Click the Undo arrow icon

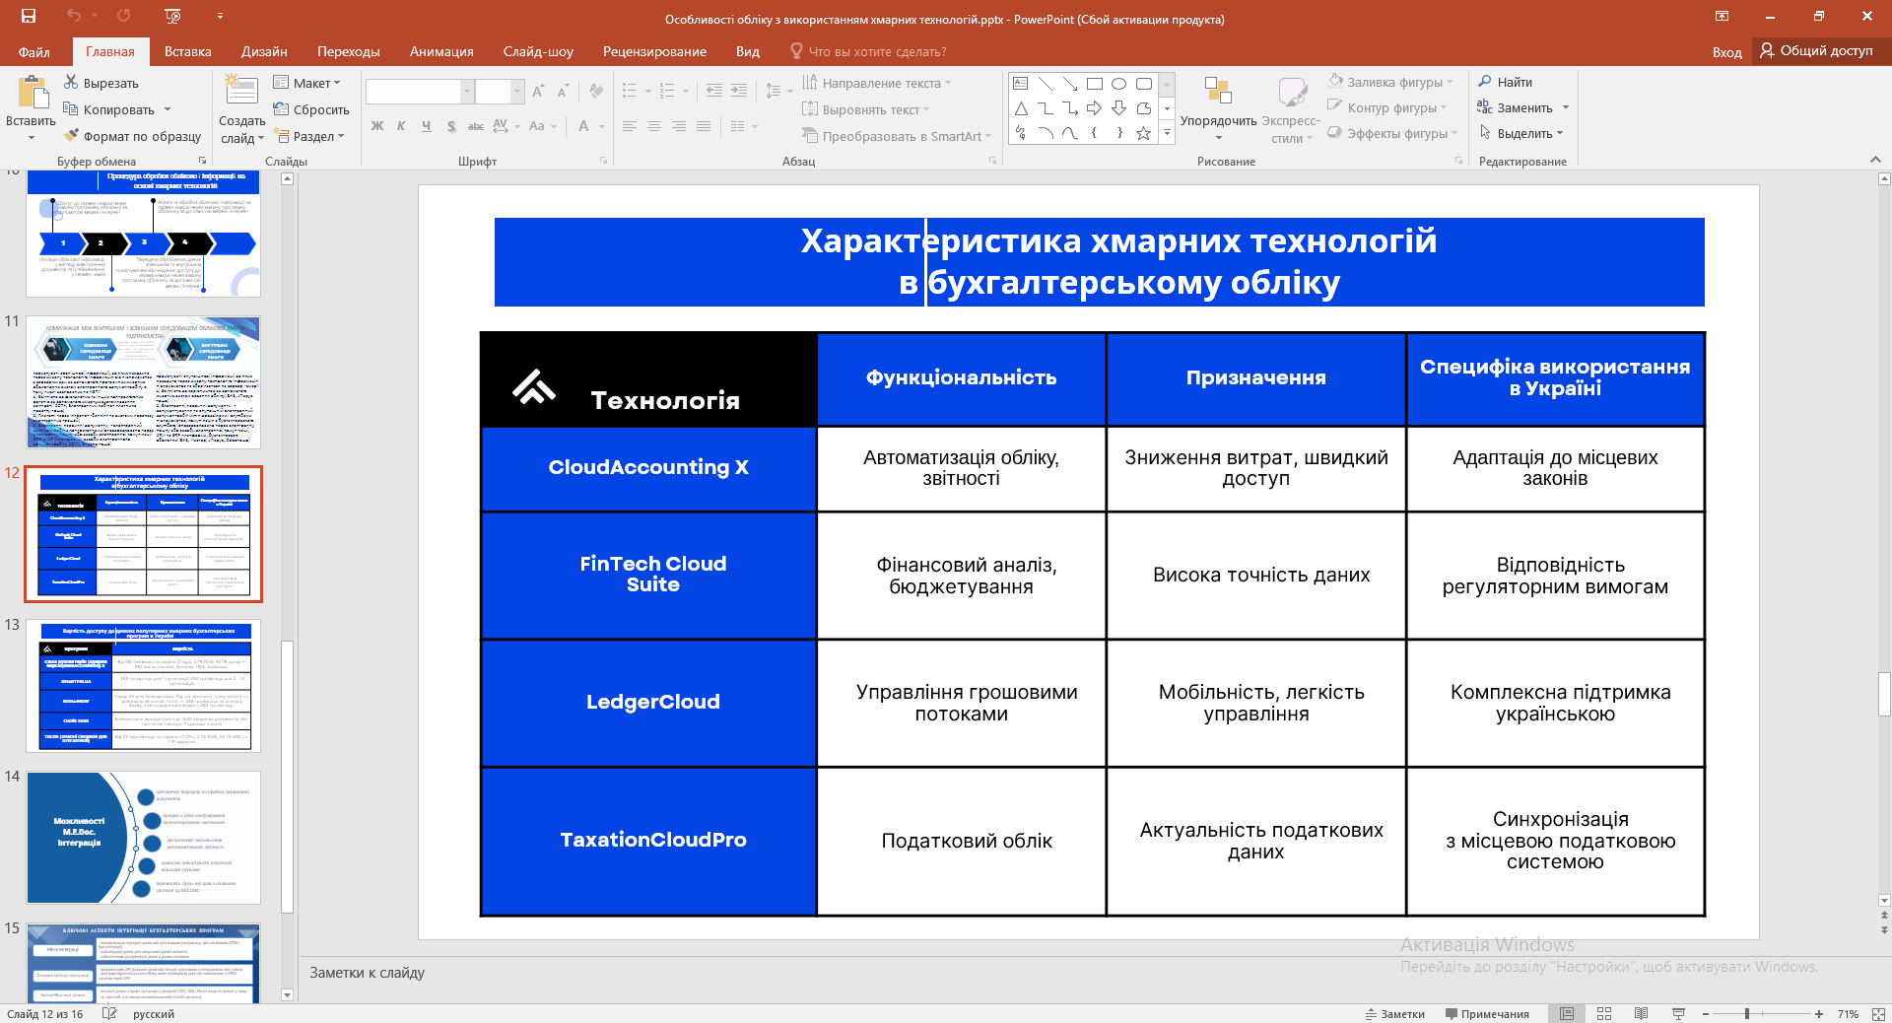pyautogui.click(x=74, y=16)
